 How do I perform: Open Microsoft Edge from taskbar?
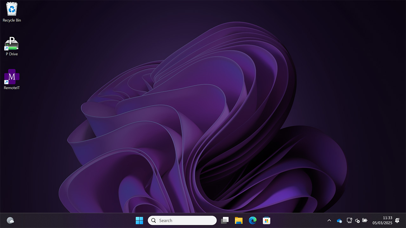[252, 220]
